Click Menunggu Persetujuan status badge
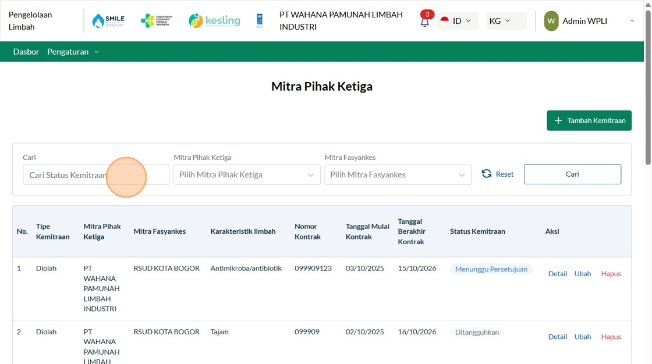 491,269
